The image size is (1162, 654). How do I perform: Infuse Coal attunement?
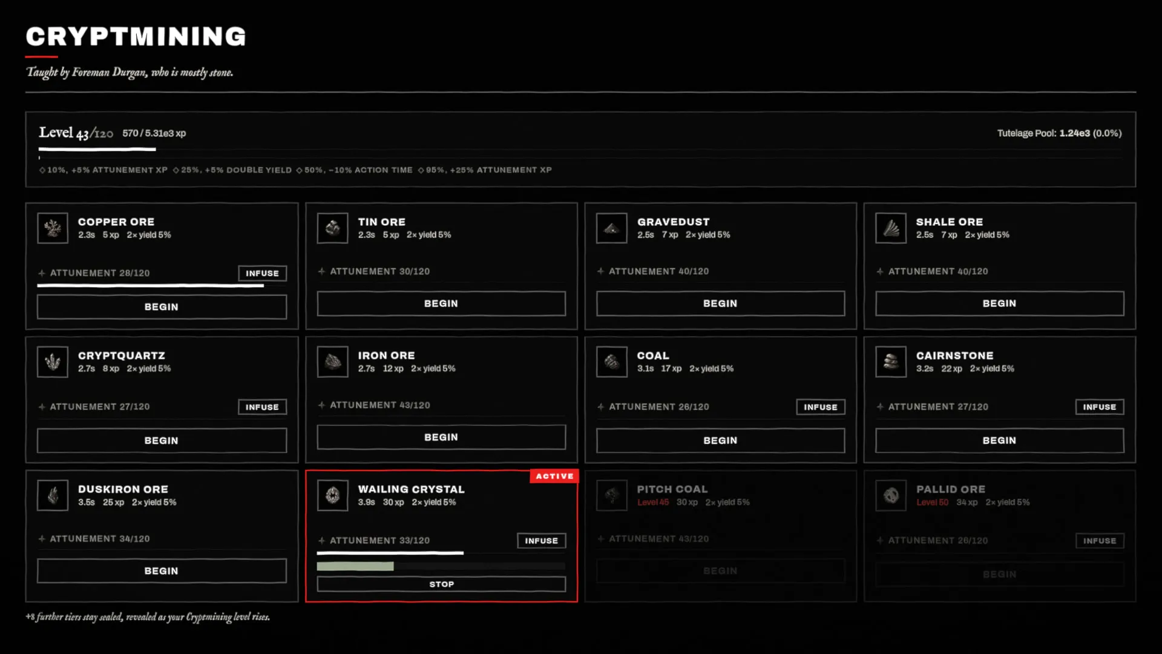point(821,407)
